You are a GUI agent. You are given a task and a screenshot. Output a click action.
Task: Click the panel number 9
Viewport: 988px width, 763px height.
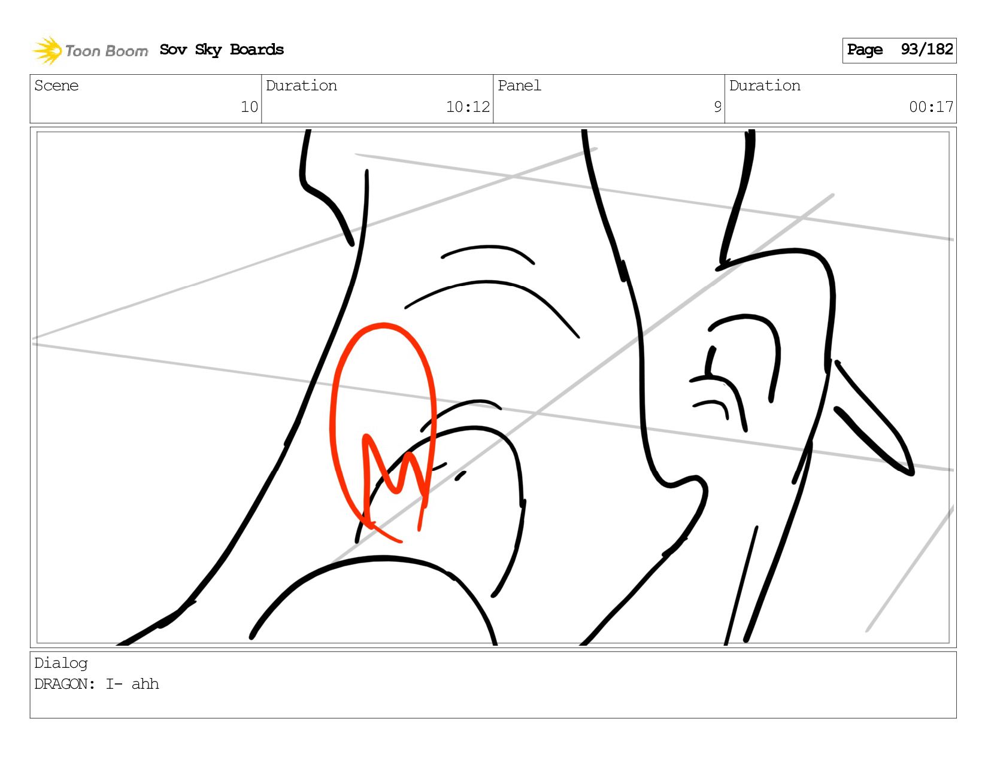[717, 107]
